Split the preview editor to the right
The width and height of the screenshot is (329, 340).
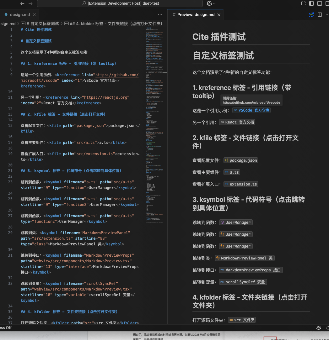(x=320, y=14)
